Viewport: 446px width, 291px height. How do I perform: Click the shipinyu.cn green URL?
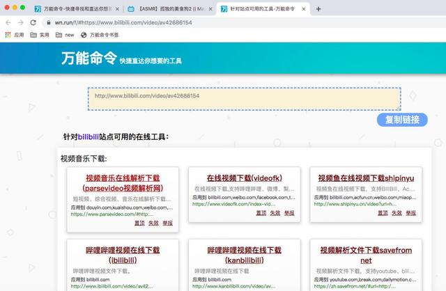point(355,204)
